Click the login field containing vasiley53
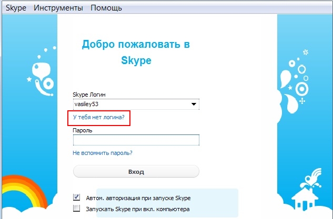The image size is (333, 219). click(136, 104)
